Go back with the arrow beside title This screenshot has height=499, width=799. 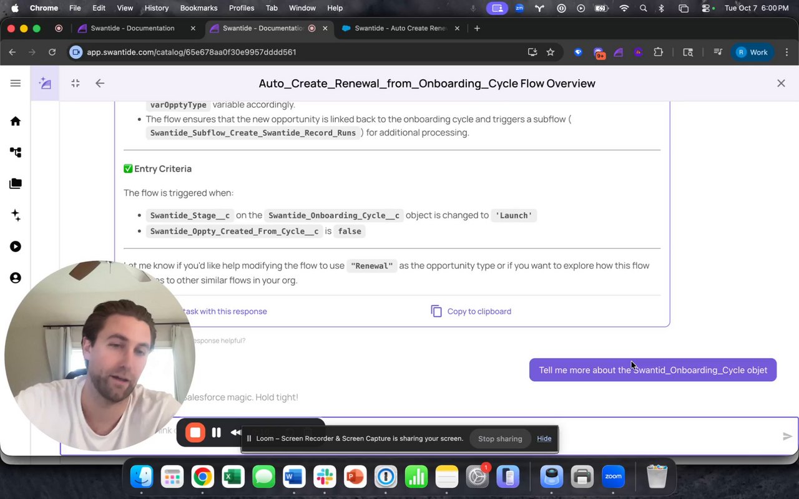pyautogui.click(x=100, y=84)
